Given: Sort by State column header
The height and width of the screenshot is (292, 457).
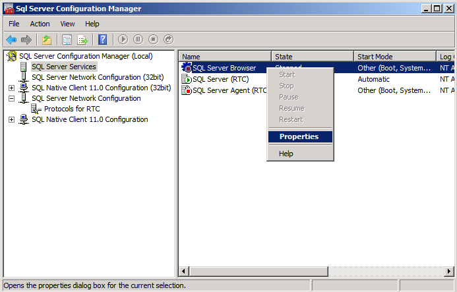Looking at the screenshot, I should [313, 57].
